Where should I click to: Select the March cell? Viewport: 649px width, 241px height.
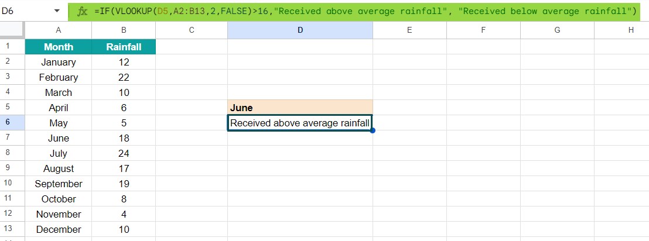[x=59, y=92]
